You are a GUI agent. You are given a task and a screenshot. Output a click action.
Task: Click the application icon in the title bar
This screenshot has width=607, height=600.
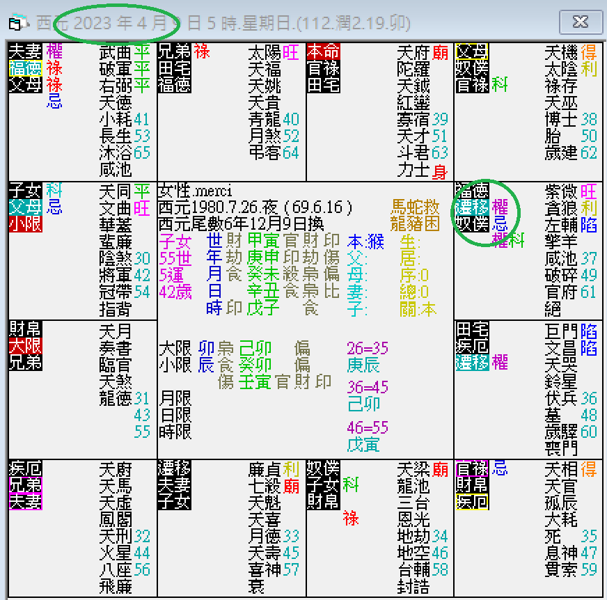click(x=15, y=22)
